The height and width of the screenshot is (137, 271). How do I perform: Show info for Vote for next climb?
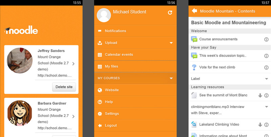266,67
